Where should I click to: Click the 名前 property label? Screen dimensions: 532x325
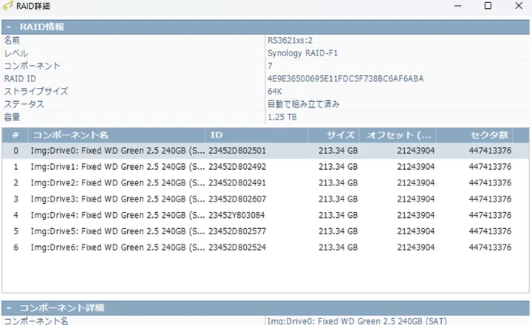pos(12,41)
